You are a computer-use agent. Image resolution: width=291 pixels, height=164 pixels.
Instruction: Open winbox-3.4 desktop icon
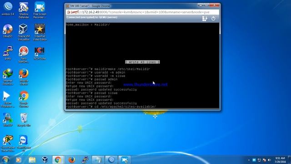tap(8, 9)
